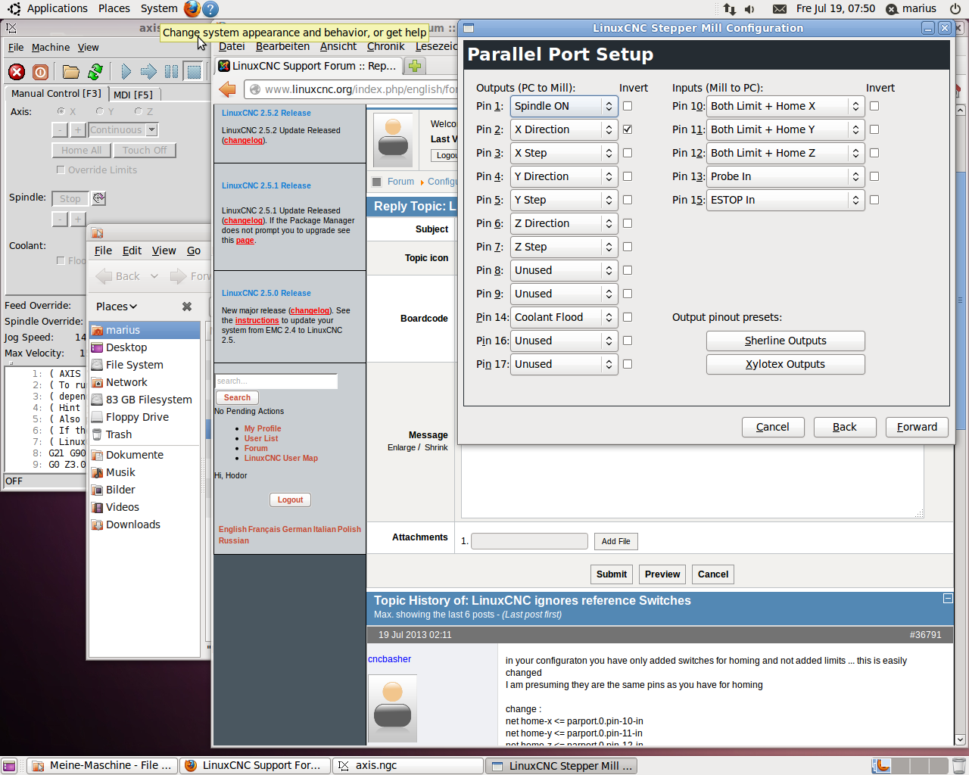The width and height of the screenshot is (969, 775).
Task: Click the trash icon in bottom panel
Action: coord(959,766)
